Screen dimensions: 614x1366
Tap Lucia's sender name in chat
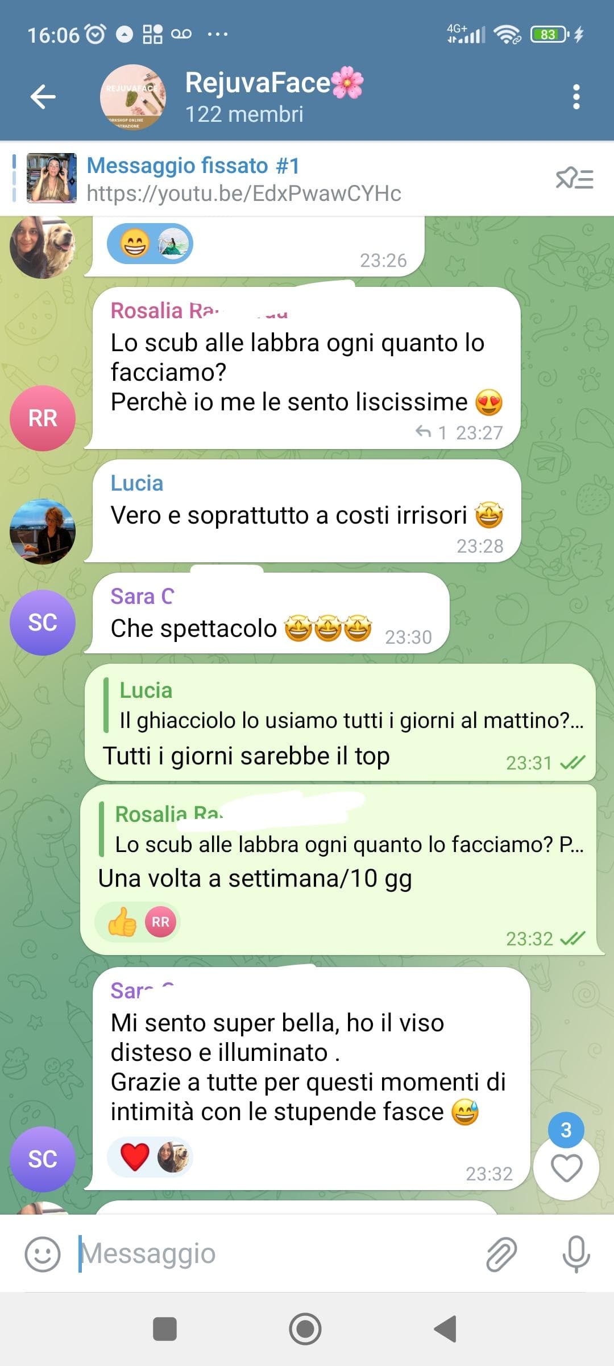point(137,483)
